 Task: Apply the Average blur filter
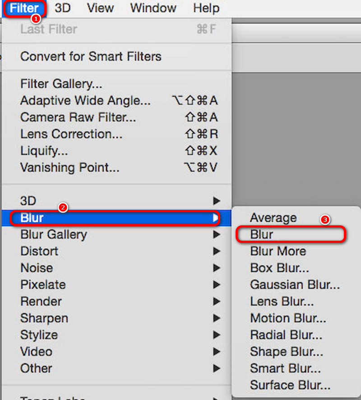coord(273,218)
